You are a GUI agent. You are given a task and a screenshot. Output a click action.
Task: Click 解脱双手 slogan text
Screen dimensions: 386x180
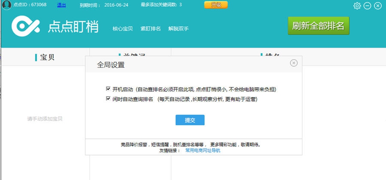pos(178,29)
